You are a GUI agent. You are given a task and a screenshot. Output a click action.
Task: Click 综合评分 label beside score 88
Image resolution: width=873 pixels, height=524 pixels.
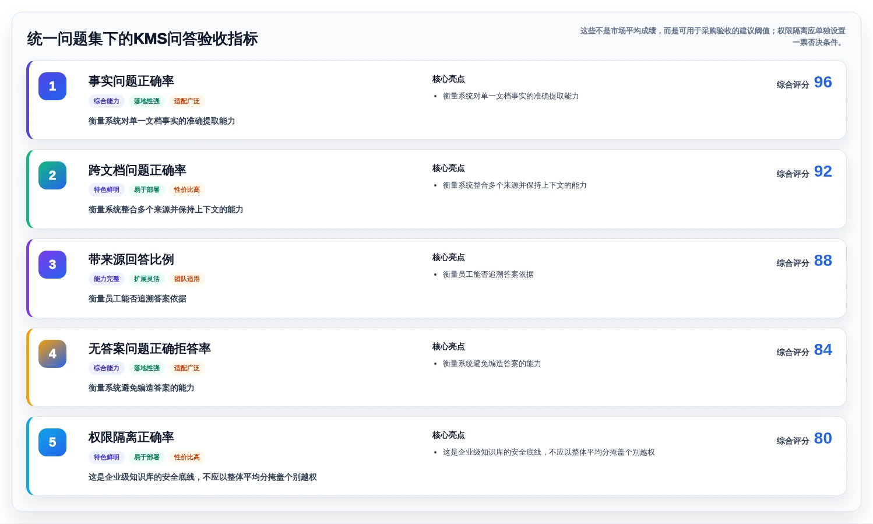pyautogui.click(x=793, y=263)
